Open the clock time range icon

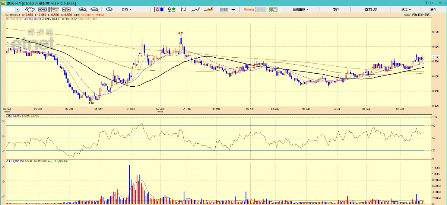pyautogui.click(x=109, y=9)
